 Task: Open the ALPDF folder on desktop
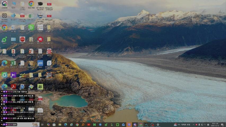pos(31,75)
